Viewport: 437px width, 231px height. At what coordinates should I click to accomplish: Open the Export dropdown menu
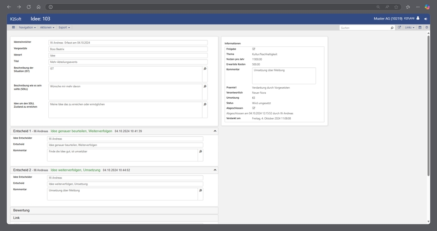[x=64, y=28]
